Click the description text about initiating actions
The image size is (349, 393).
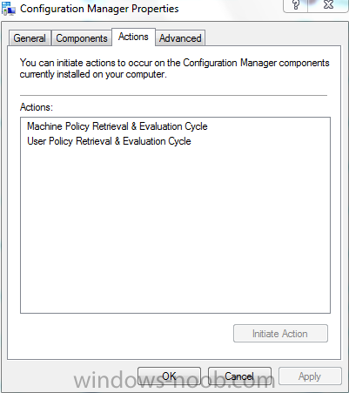pos(174,68)
